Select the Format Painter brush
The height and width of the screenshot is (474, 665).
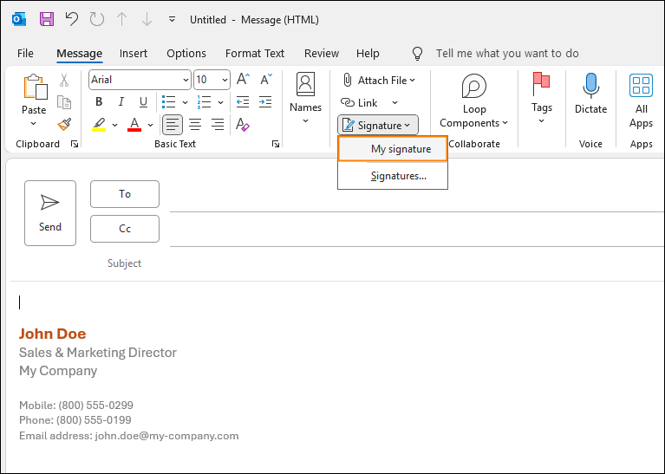click(64, 125)
